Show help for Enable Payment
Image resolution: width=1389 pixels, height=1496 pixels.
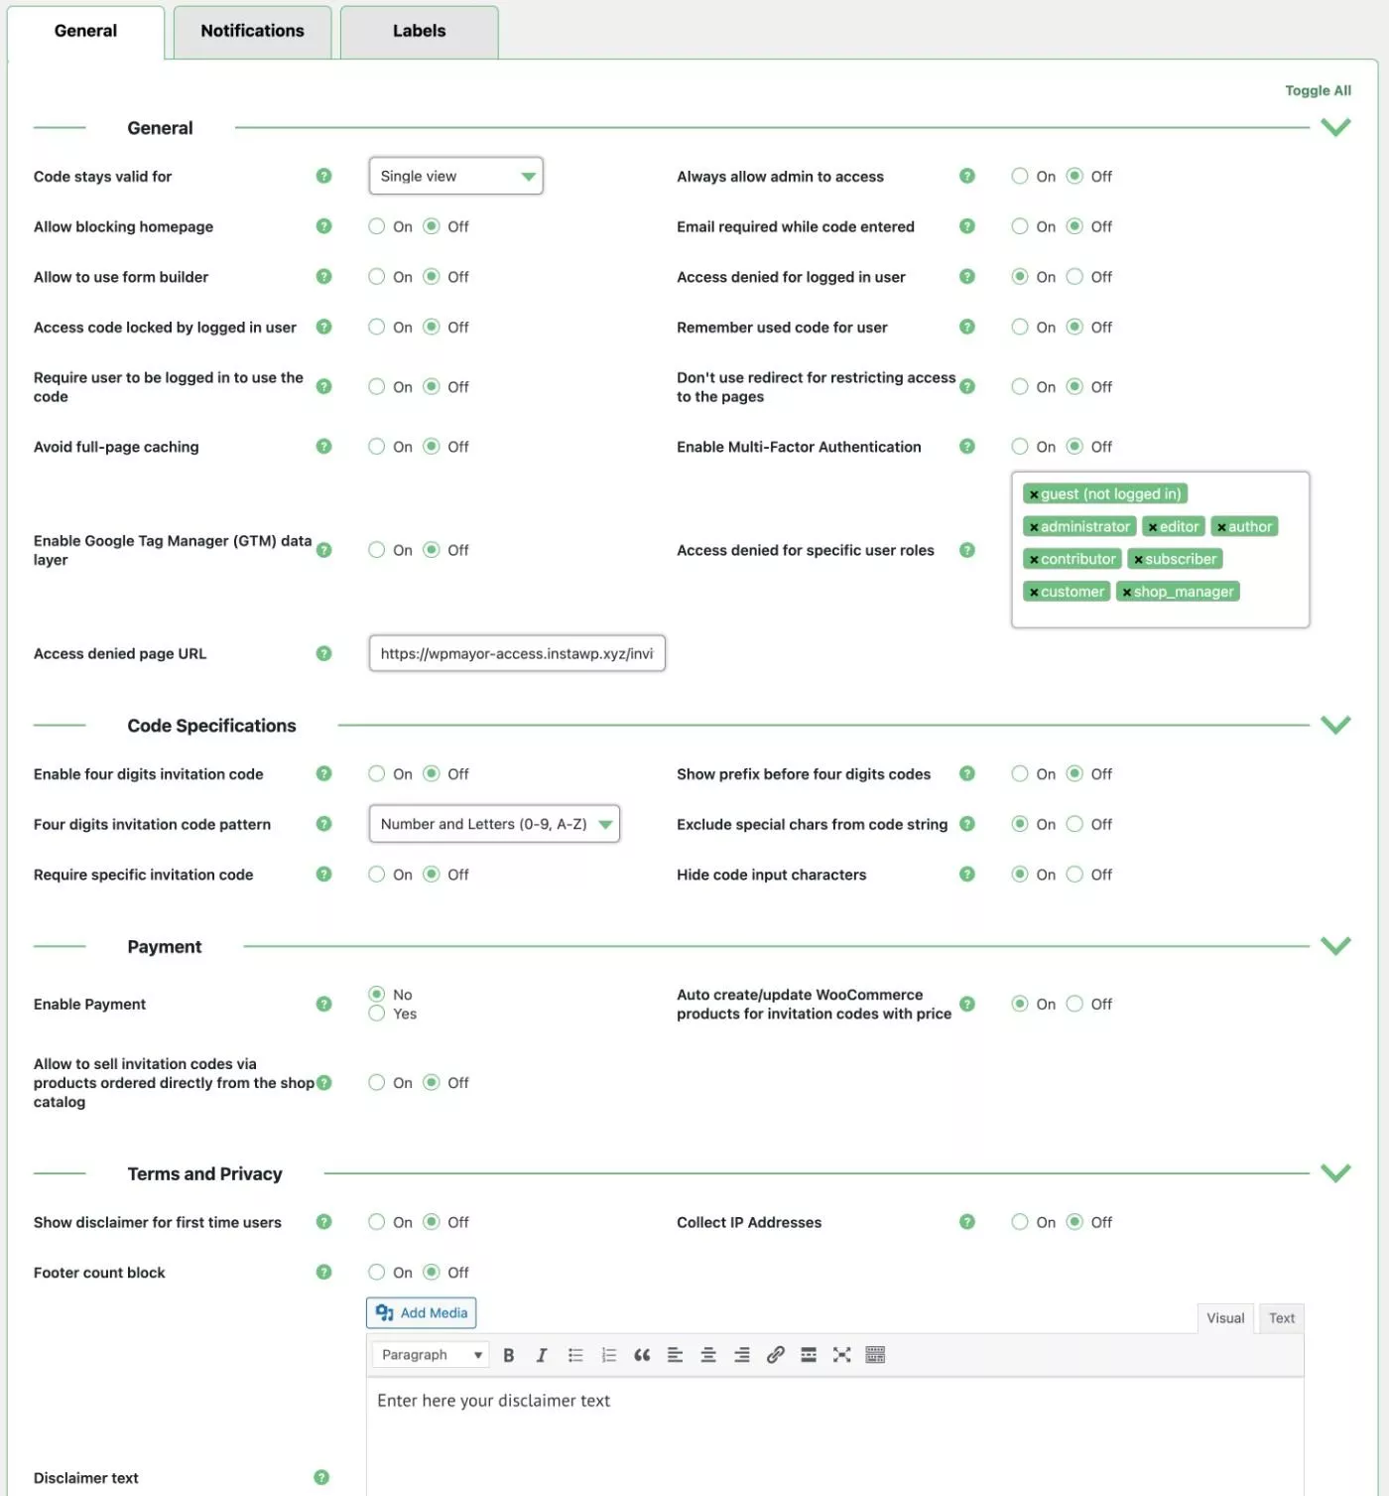click(323, 1004)
